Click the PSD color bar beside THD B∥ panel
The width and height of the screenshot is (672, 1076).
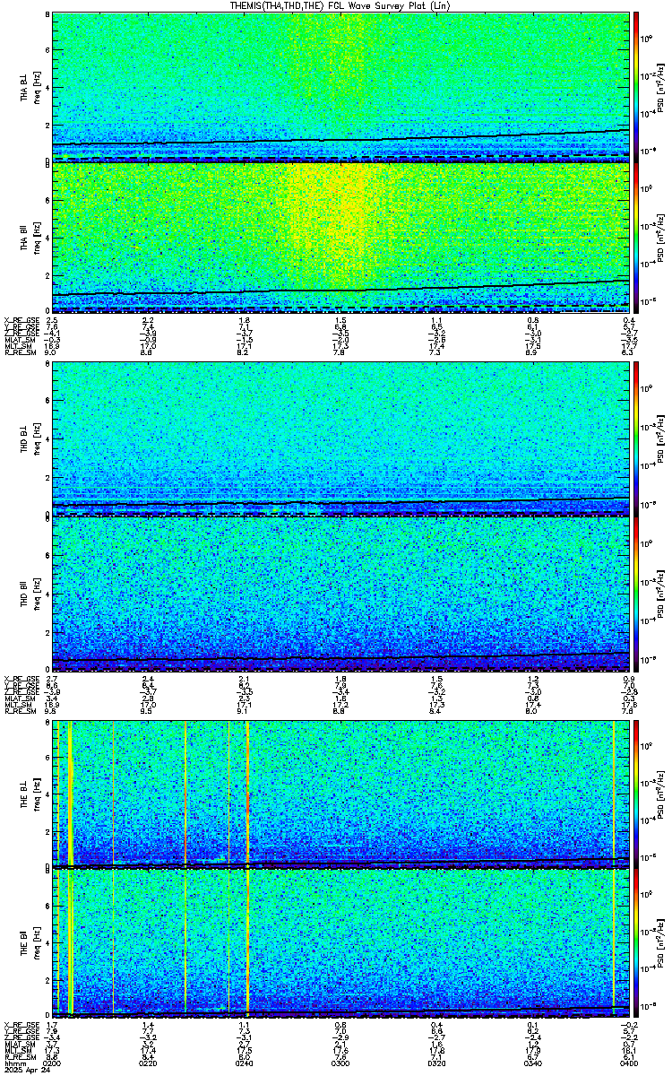pyautogui.click(x=636, y=595)
